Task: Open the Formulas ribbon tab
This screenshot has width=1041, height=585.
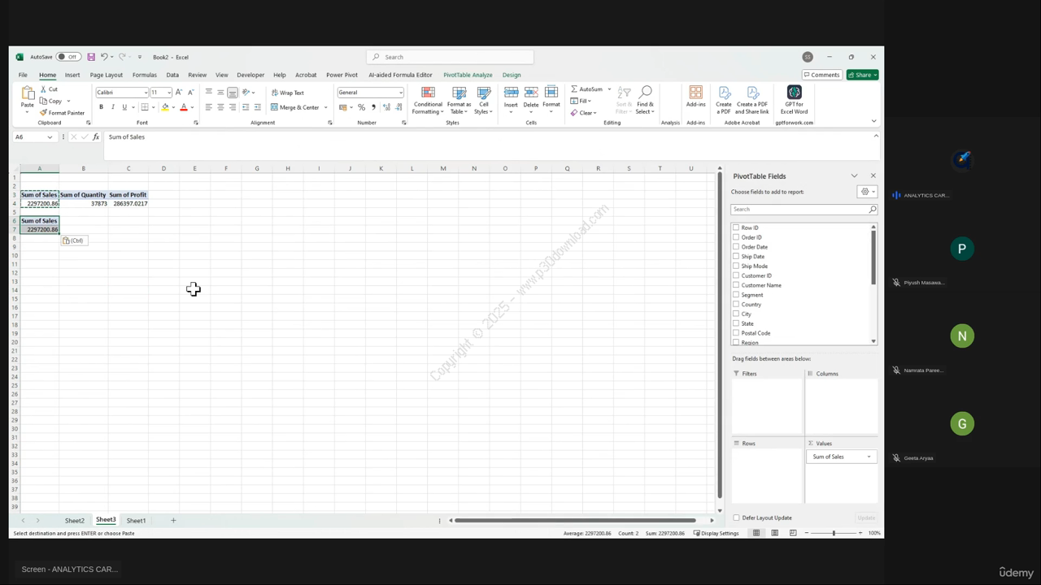Action: [144, 75]
